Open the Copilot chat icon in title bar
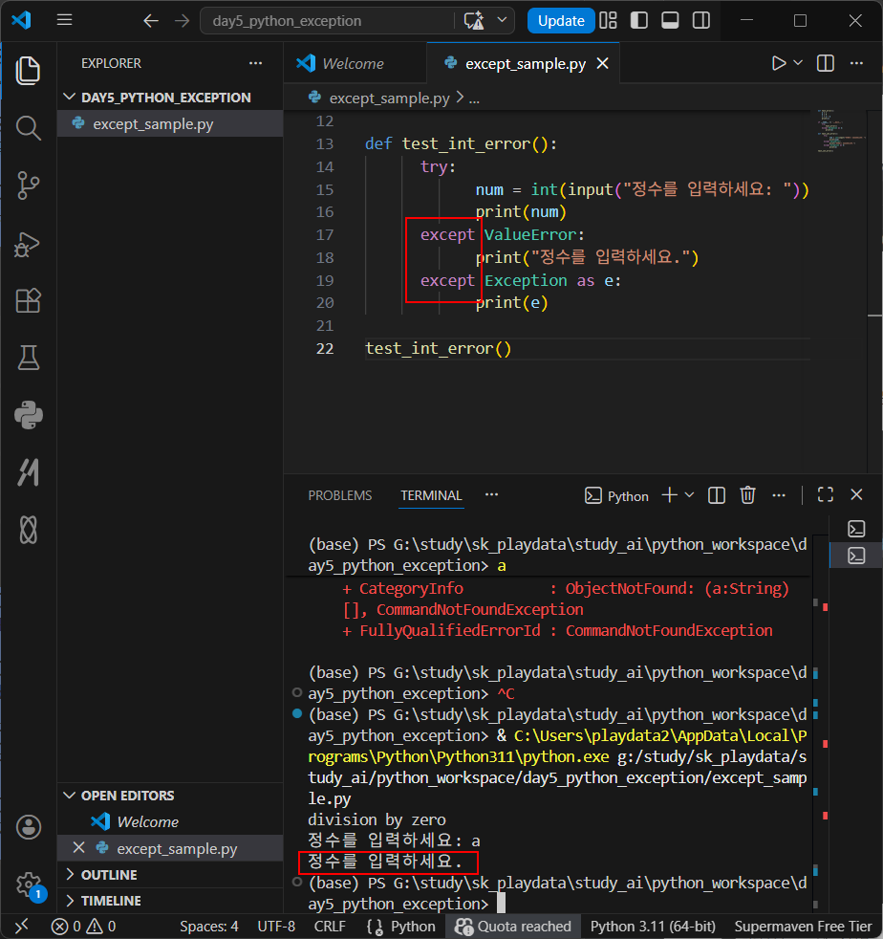This screenshot has height=939, width=883. [x=474, y=21]
